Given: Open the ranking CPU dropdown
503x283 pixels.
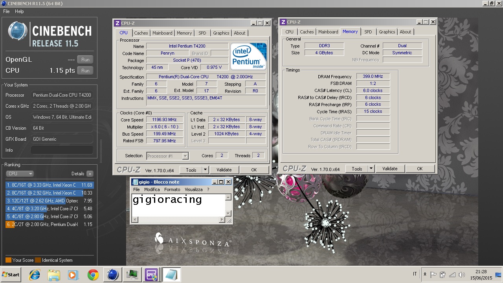Looking at the screenshot, I should point(20,174).
